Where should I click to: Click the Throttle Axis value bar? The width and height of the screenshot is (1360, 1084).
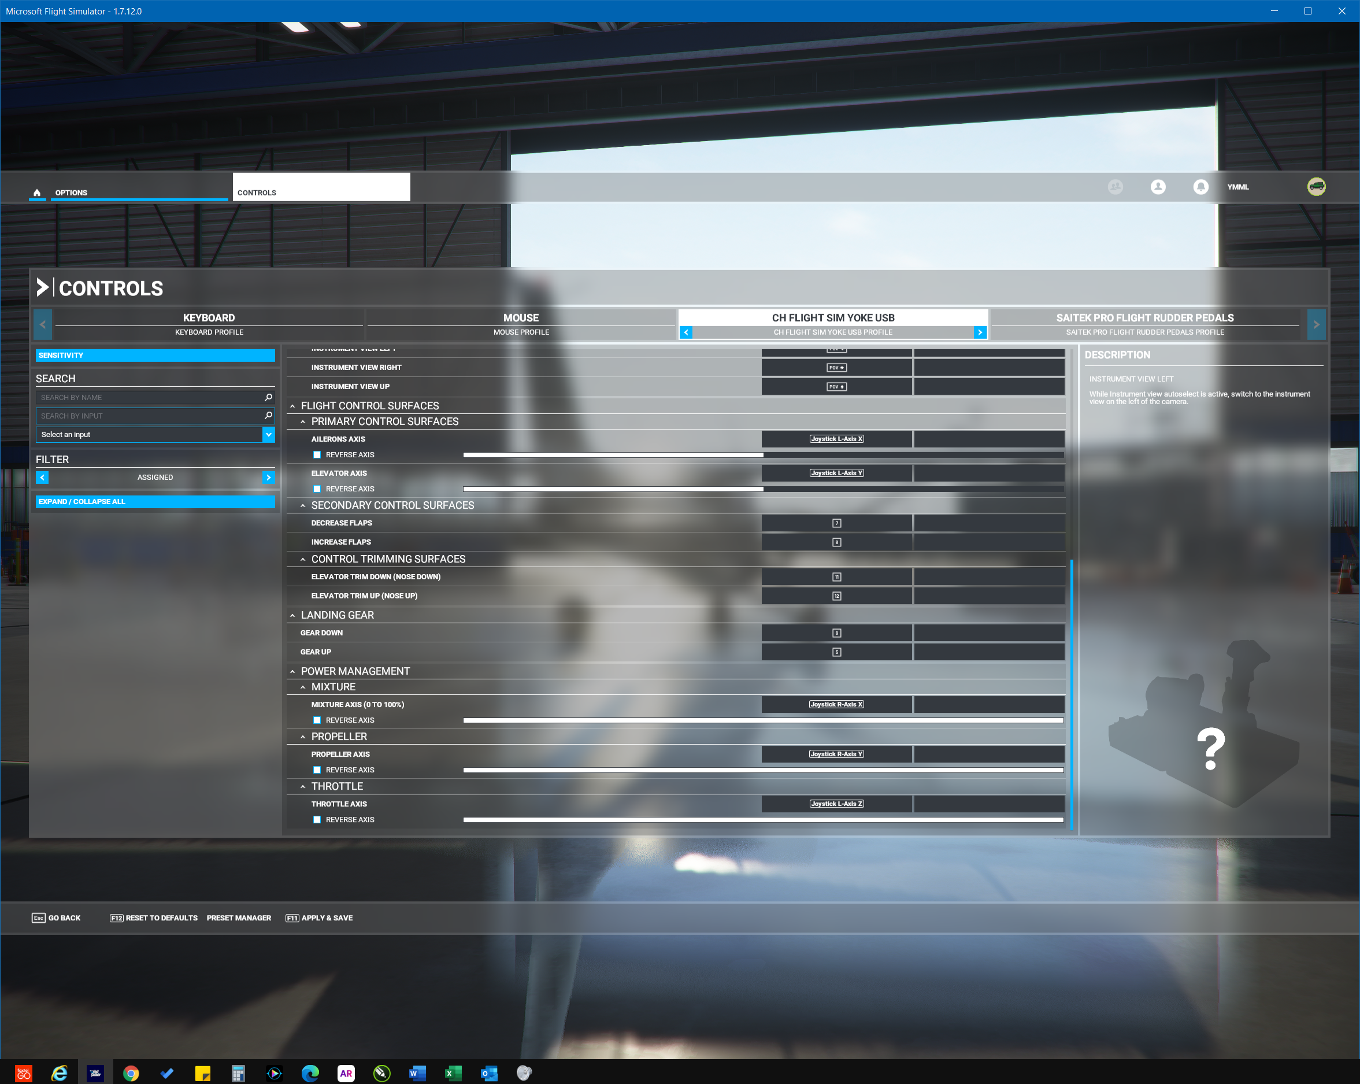coord(764,820)
